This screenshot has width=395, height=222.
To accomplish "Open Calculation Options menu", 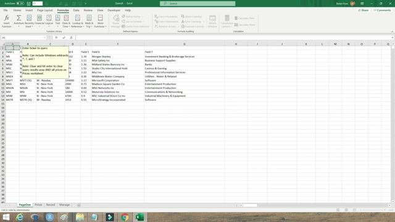I will pyautogui.click(x=227, y=21).
